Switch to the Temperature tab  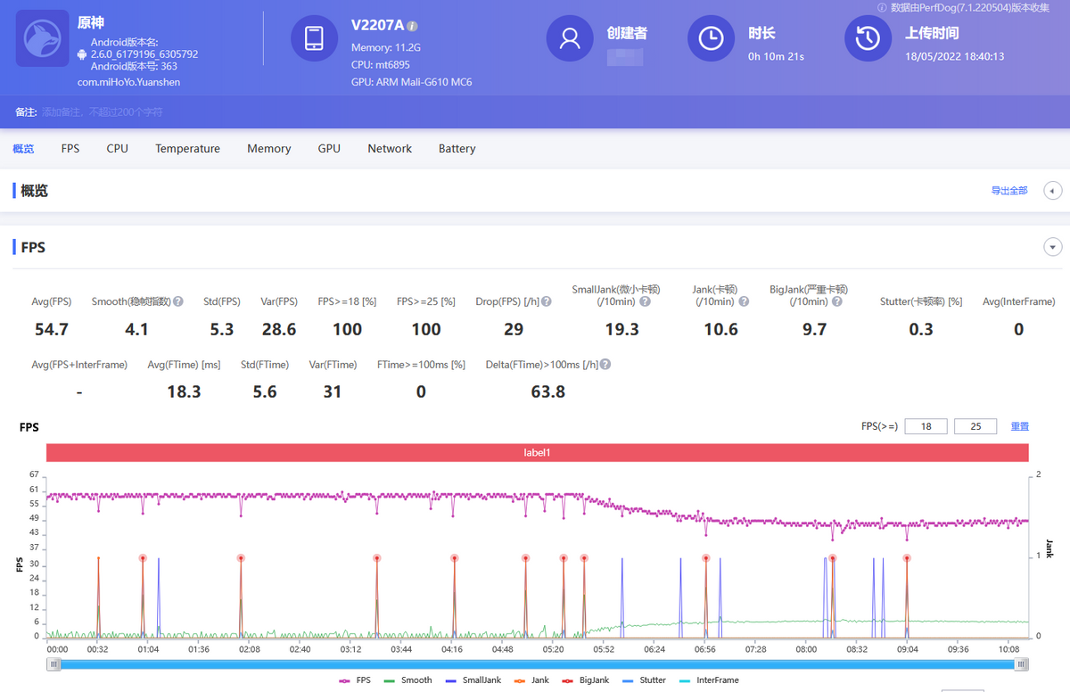pyautogui.click(x=187, y=149)
